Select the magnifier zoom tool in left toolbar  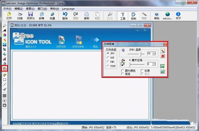click(x=5, y=25)
